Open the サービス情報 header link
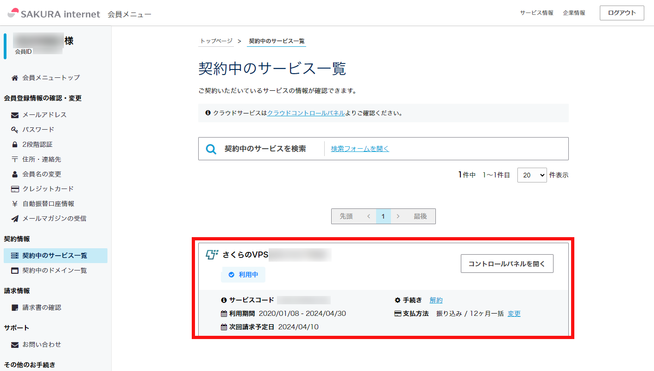 coord(536,13)
